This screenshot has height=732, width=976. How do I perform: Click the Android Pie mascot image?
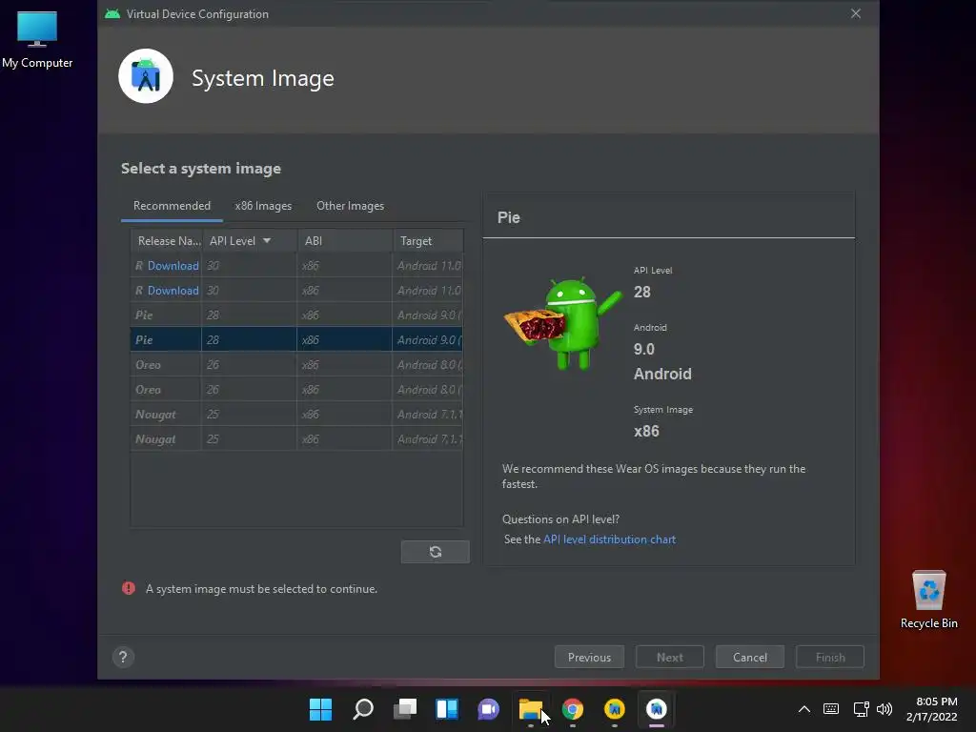click(x=563, y=324)
